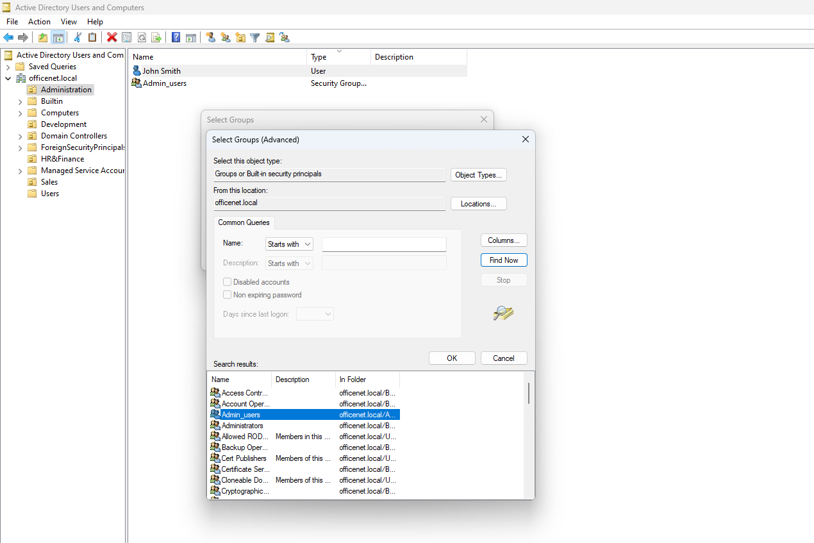Create a new user with toolbar icon
The image size is (814, 543).
point(210,37)
